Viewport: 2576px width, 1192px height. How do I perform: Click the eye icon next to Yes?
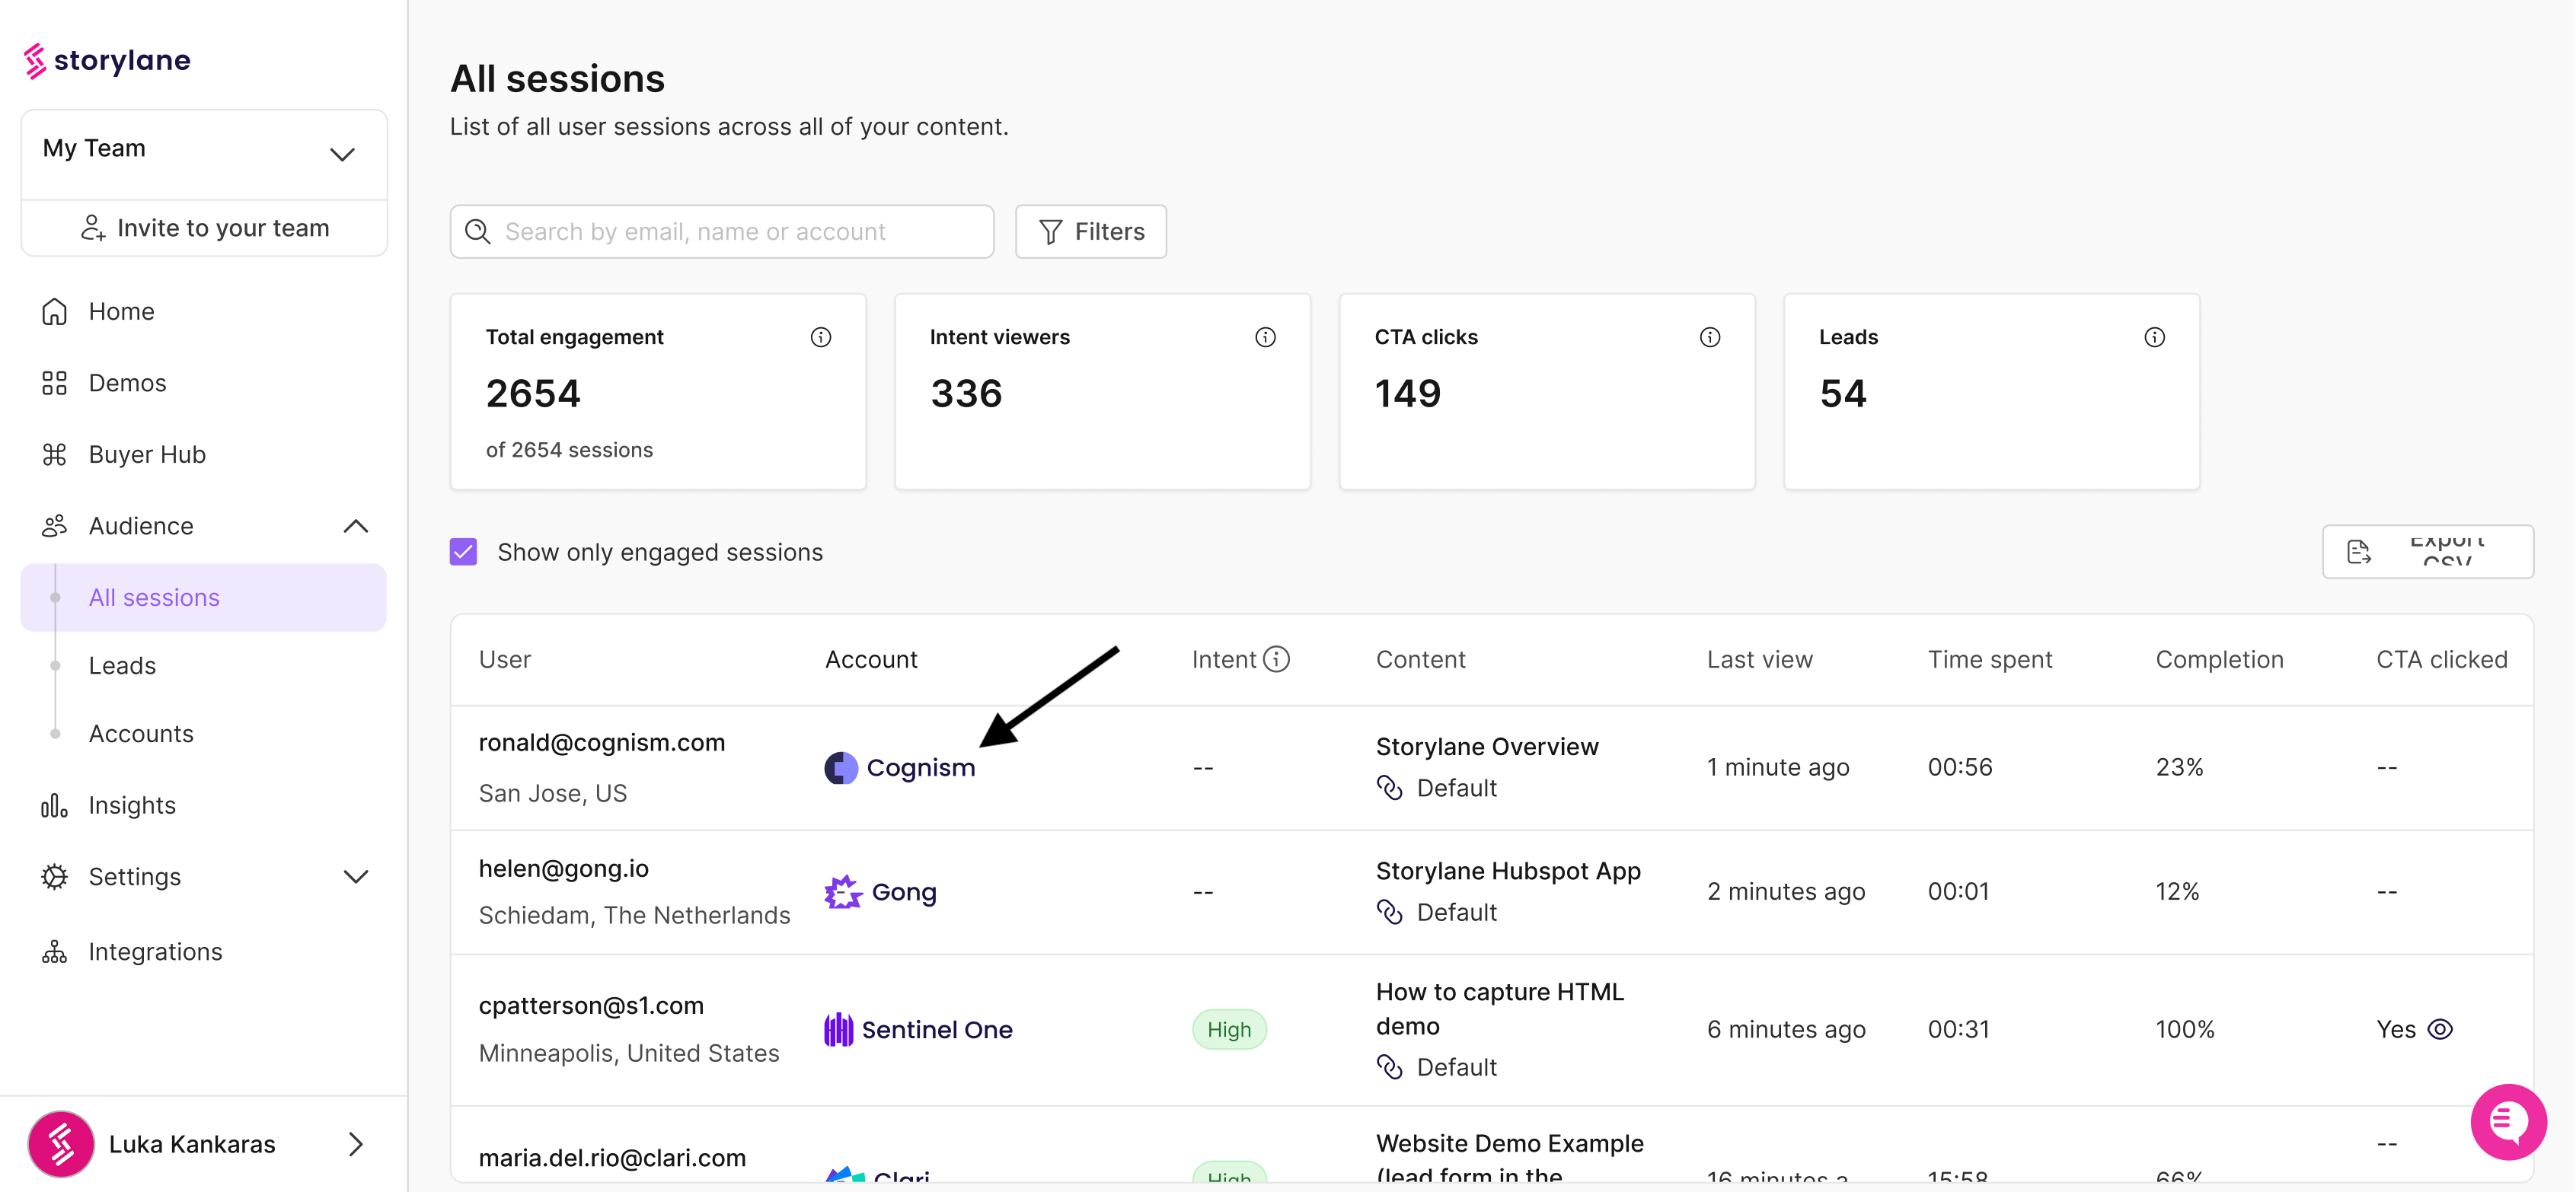coord(2440,1029)
